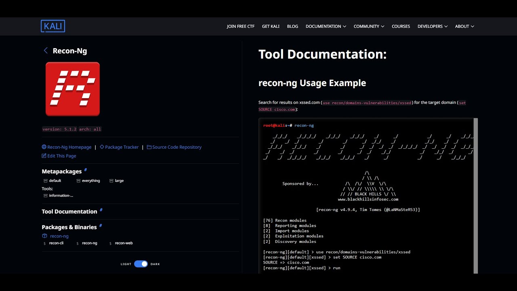The width and height of the screenshot is (517, 291).
Task: Click the dollar icon beside recon-cli
Action: 44,243
